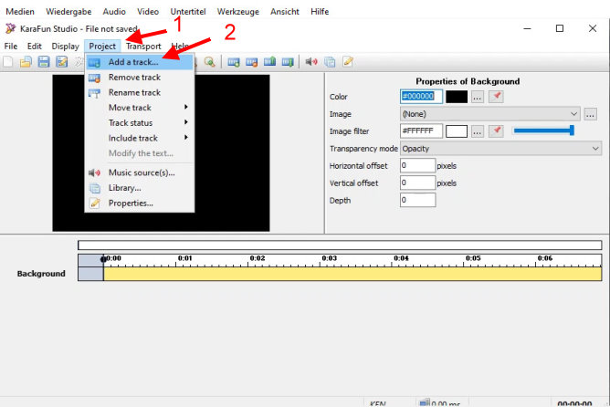Open the Transparency mode dropdown

pyautogui.click(x=500, y=149)
